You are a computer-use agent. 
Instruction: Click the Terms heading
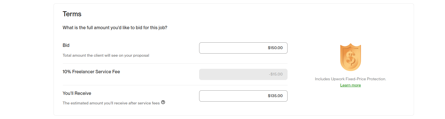[x=72, y=14]
